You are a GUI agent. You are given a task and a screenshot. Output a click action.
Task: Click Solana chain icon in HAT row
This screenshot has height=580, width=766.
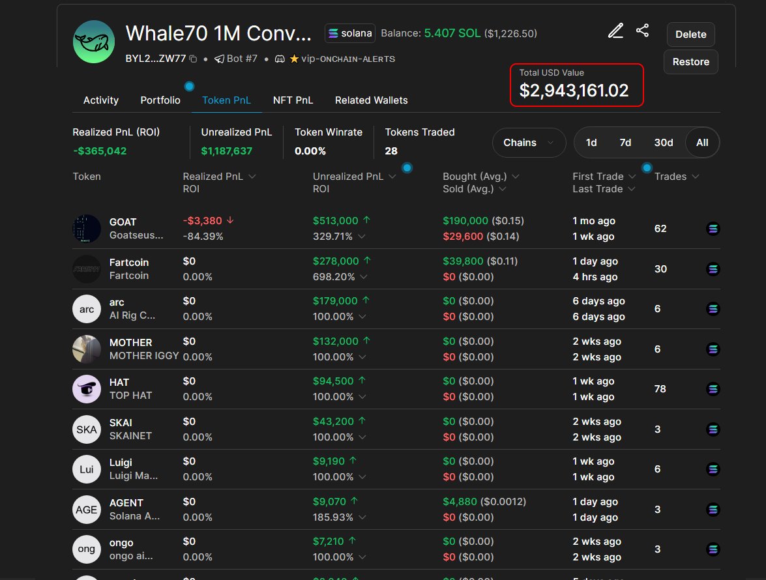(x=713, y=389)
